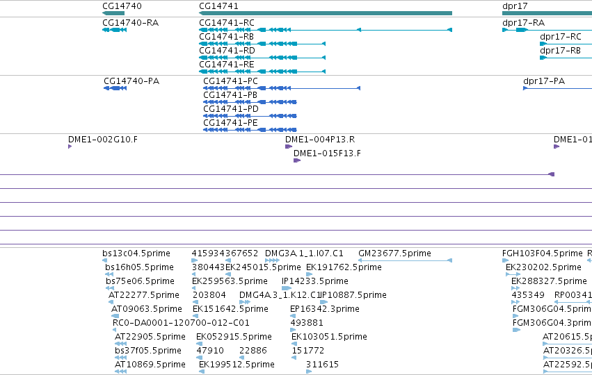The image size is (592, 375).
Task: Click the EK259563.5prime EST label
Action: tap(230, 281)
